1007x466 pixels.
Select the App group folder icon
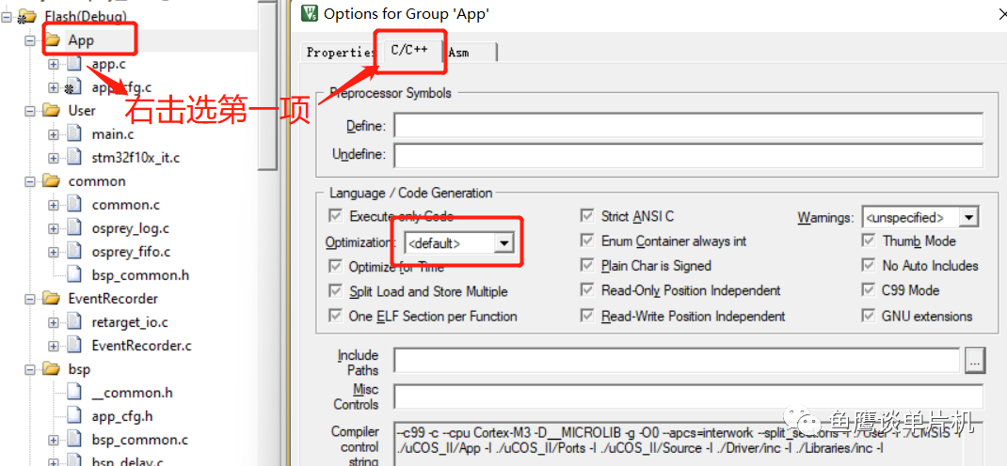(53, 40)
